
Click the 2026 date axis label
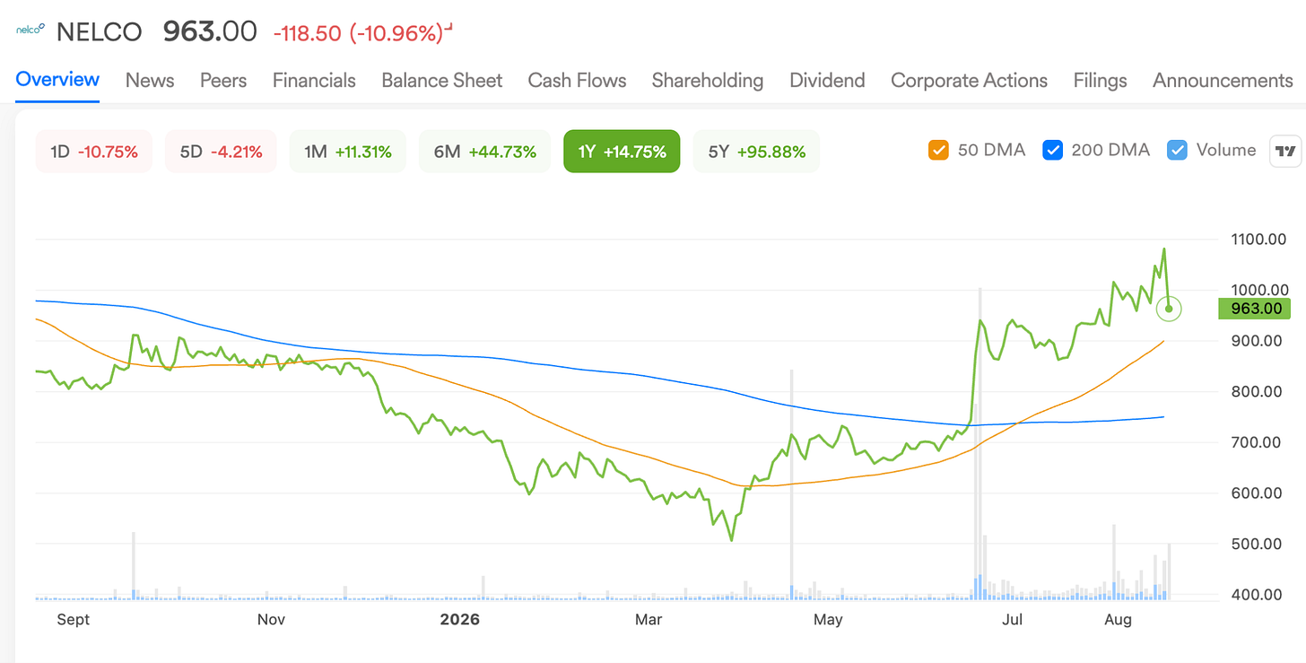[x=460, y=620]
